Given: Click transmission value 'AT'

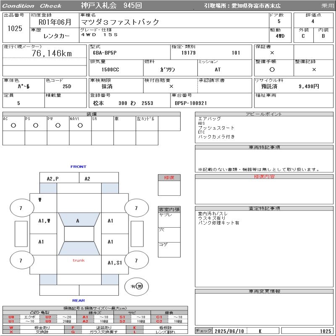Looking at the screenshot, I should 218,69.
